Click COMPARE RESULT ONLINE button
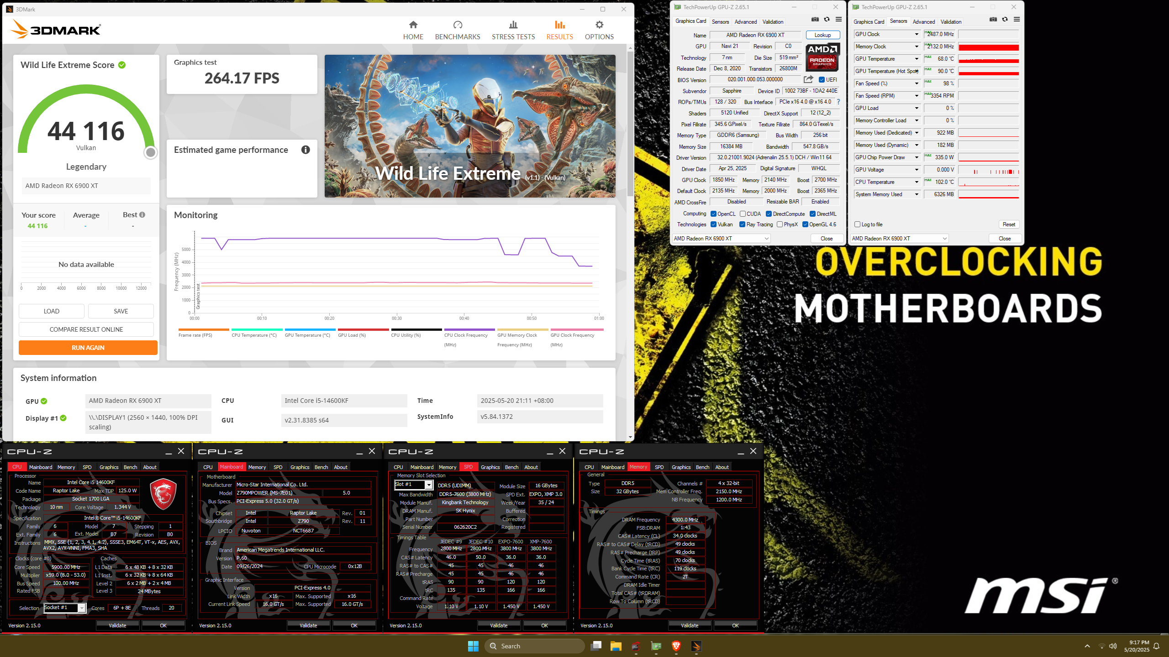The image size is (1169, 657). tap(86, 329)
